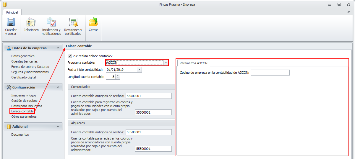
Task: Open the Fecha inicio contabilidad date dropdown
Action: tap(139, 70)
